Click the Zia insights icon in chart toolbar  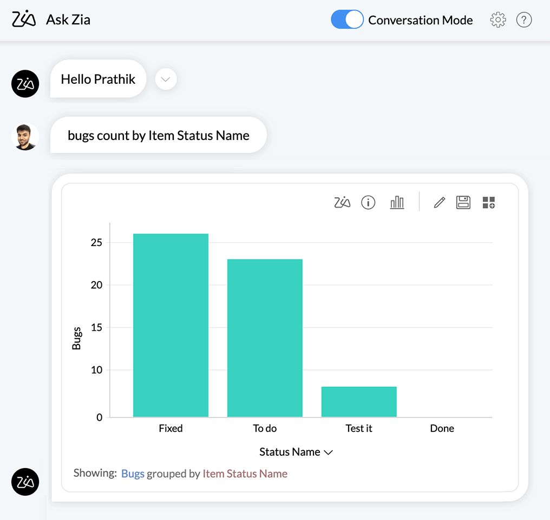342,203
